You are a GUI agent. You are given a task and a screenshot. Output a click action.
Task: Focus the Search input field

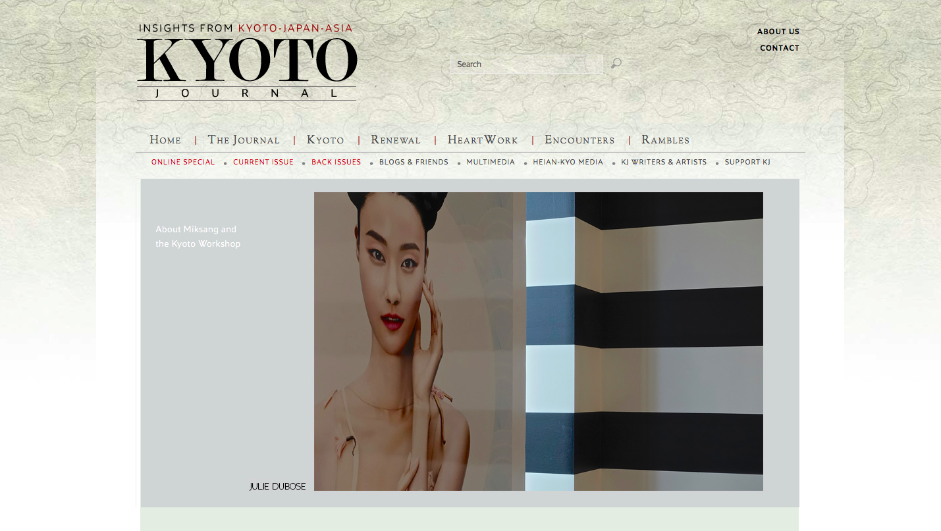click(527, 64)
